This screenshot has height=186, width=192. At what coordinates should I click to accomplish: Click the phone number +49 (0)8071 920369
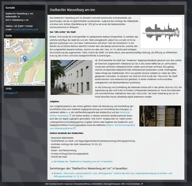point(23,26)
